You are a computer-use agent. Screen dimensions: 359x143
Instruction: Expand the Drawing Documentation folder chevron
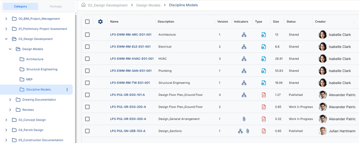[x=10, y=100]
